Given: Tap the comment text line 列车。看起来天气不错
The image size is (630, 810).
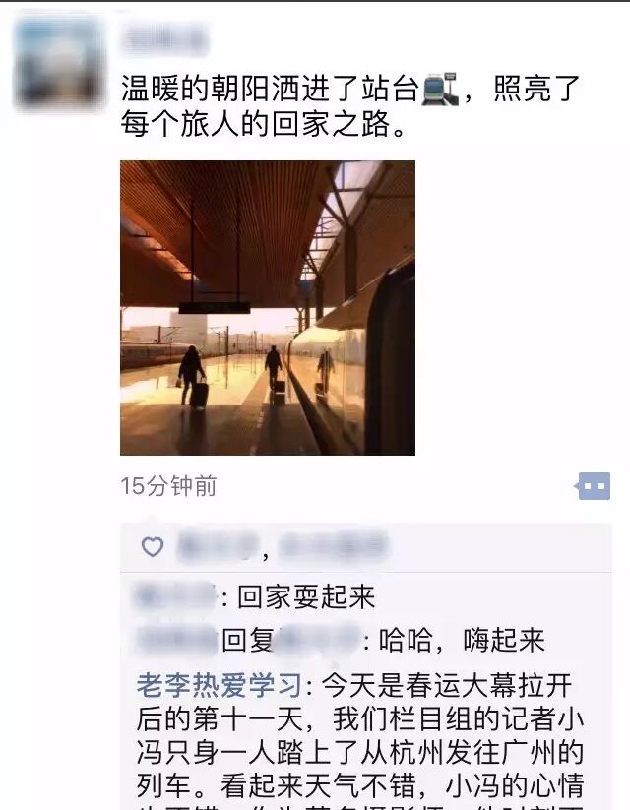Looking at the screenshot, I should (360, 785).
